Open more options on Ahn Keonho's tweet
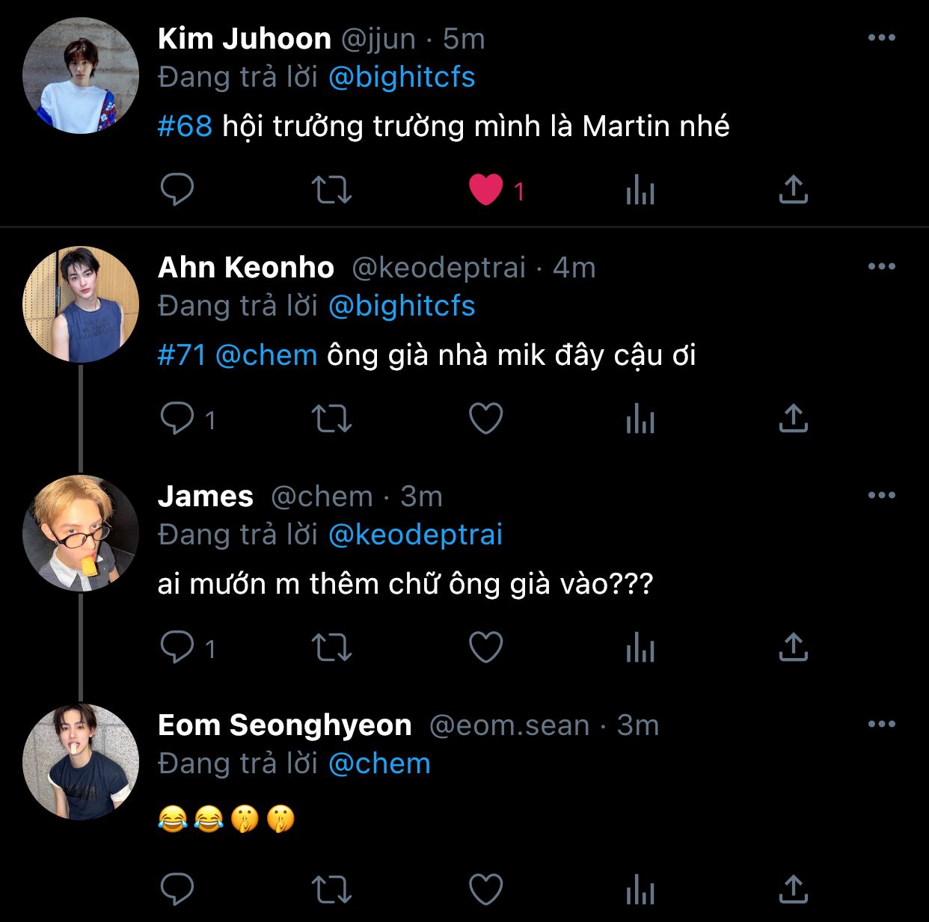 882,267
